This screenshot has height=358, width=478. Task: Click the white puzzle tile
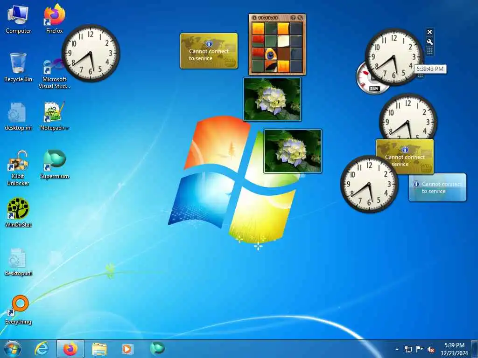[283, 41]
